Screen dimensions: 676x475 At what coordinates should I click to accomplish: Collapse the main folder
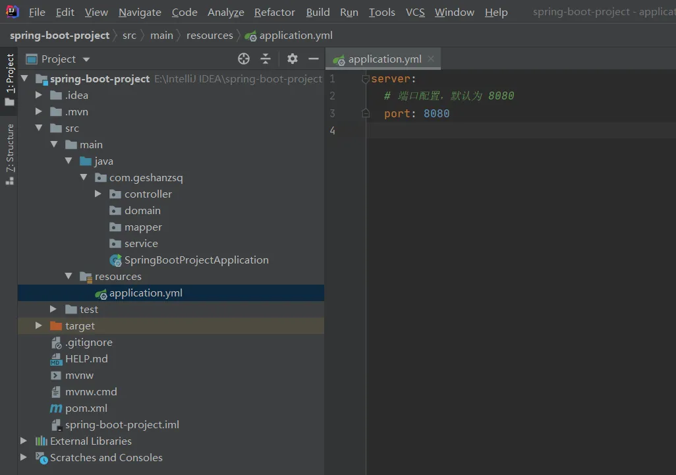tap(54, 144)
